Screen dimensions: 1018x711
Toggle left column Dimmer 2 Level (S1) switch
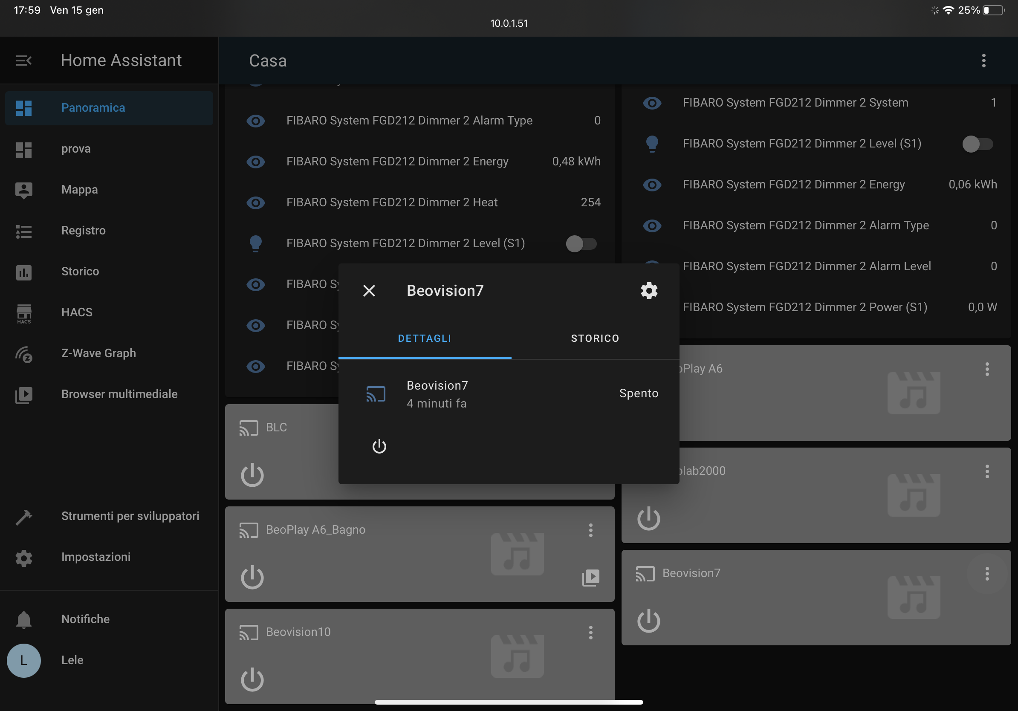pyautogui.click(x=581, y=243)
